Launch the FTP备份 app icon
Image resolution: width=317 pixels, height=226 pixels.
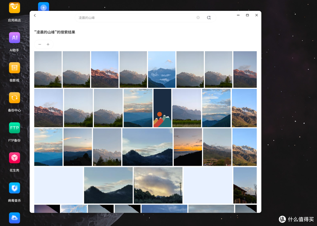point(14,128)
